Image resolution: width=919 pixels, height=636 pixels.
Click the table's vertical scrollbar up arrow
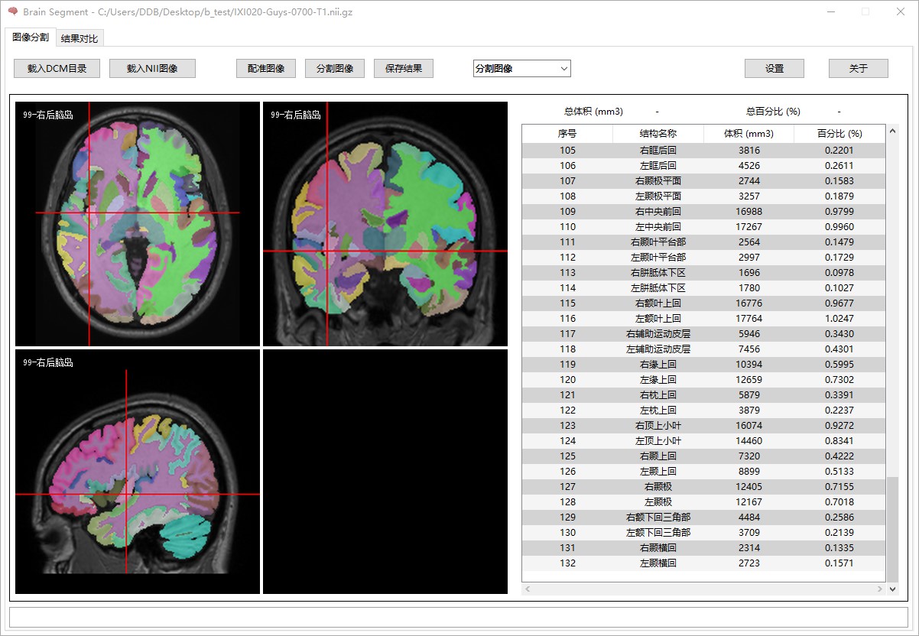[x=892, y=131]
